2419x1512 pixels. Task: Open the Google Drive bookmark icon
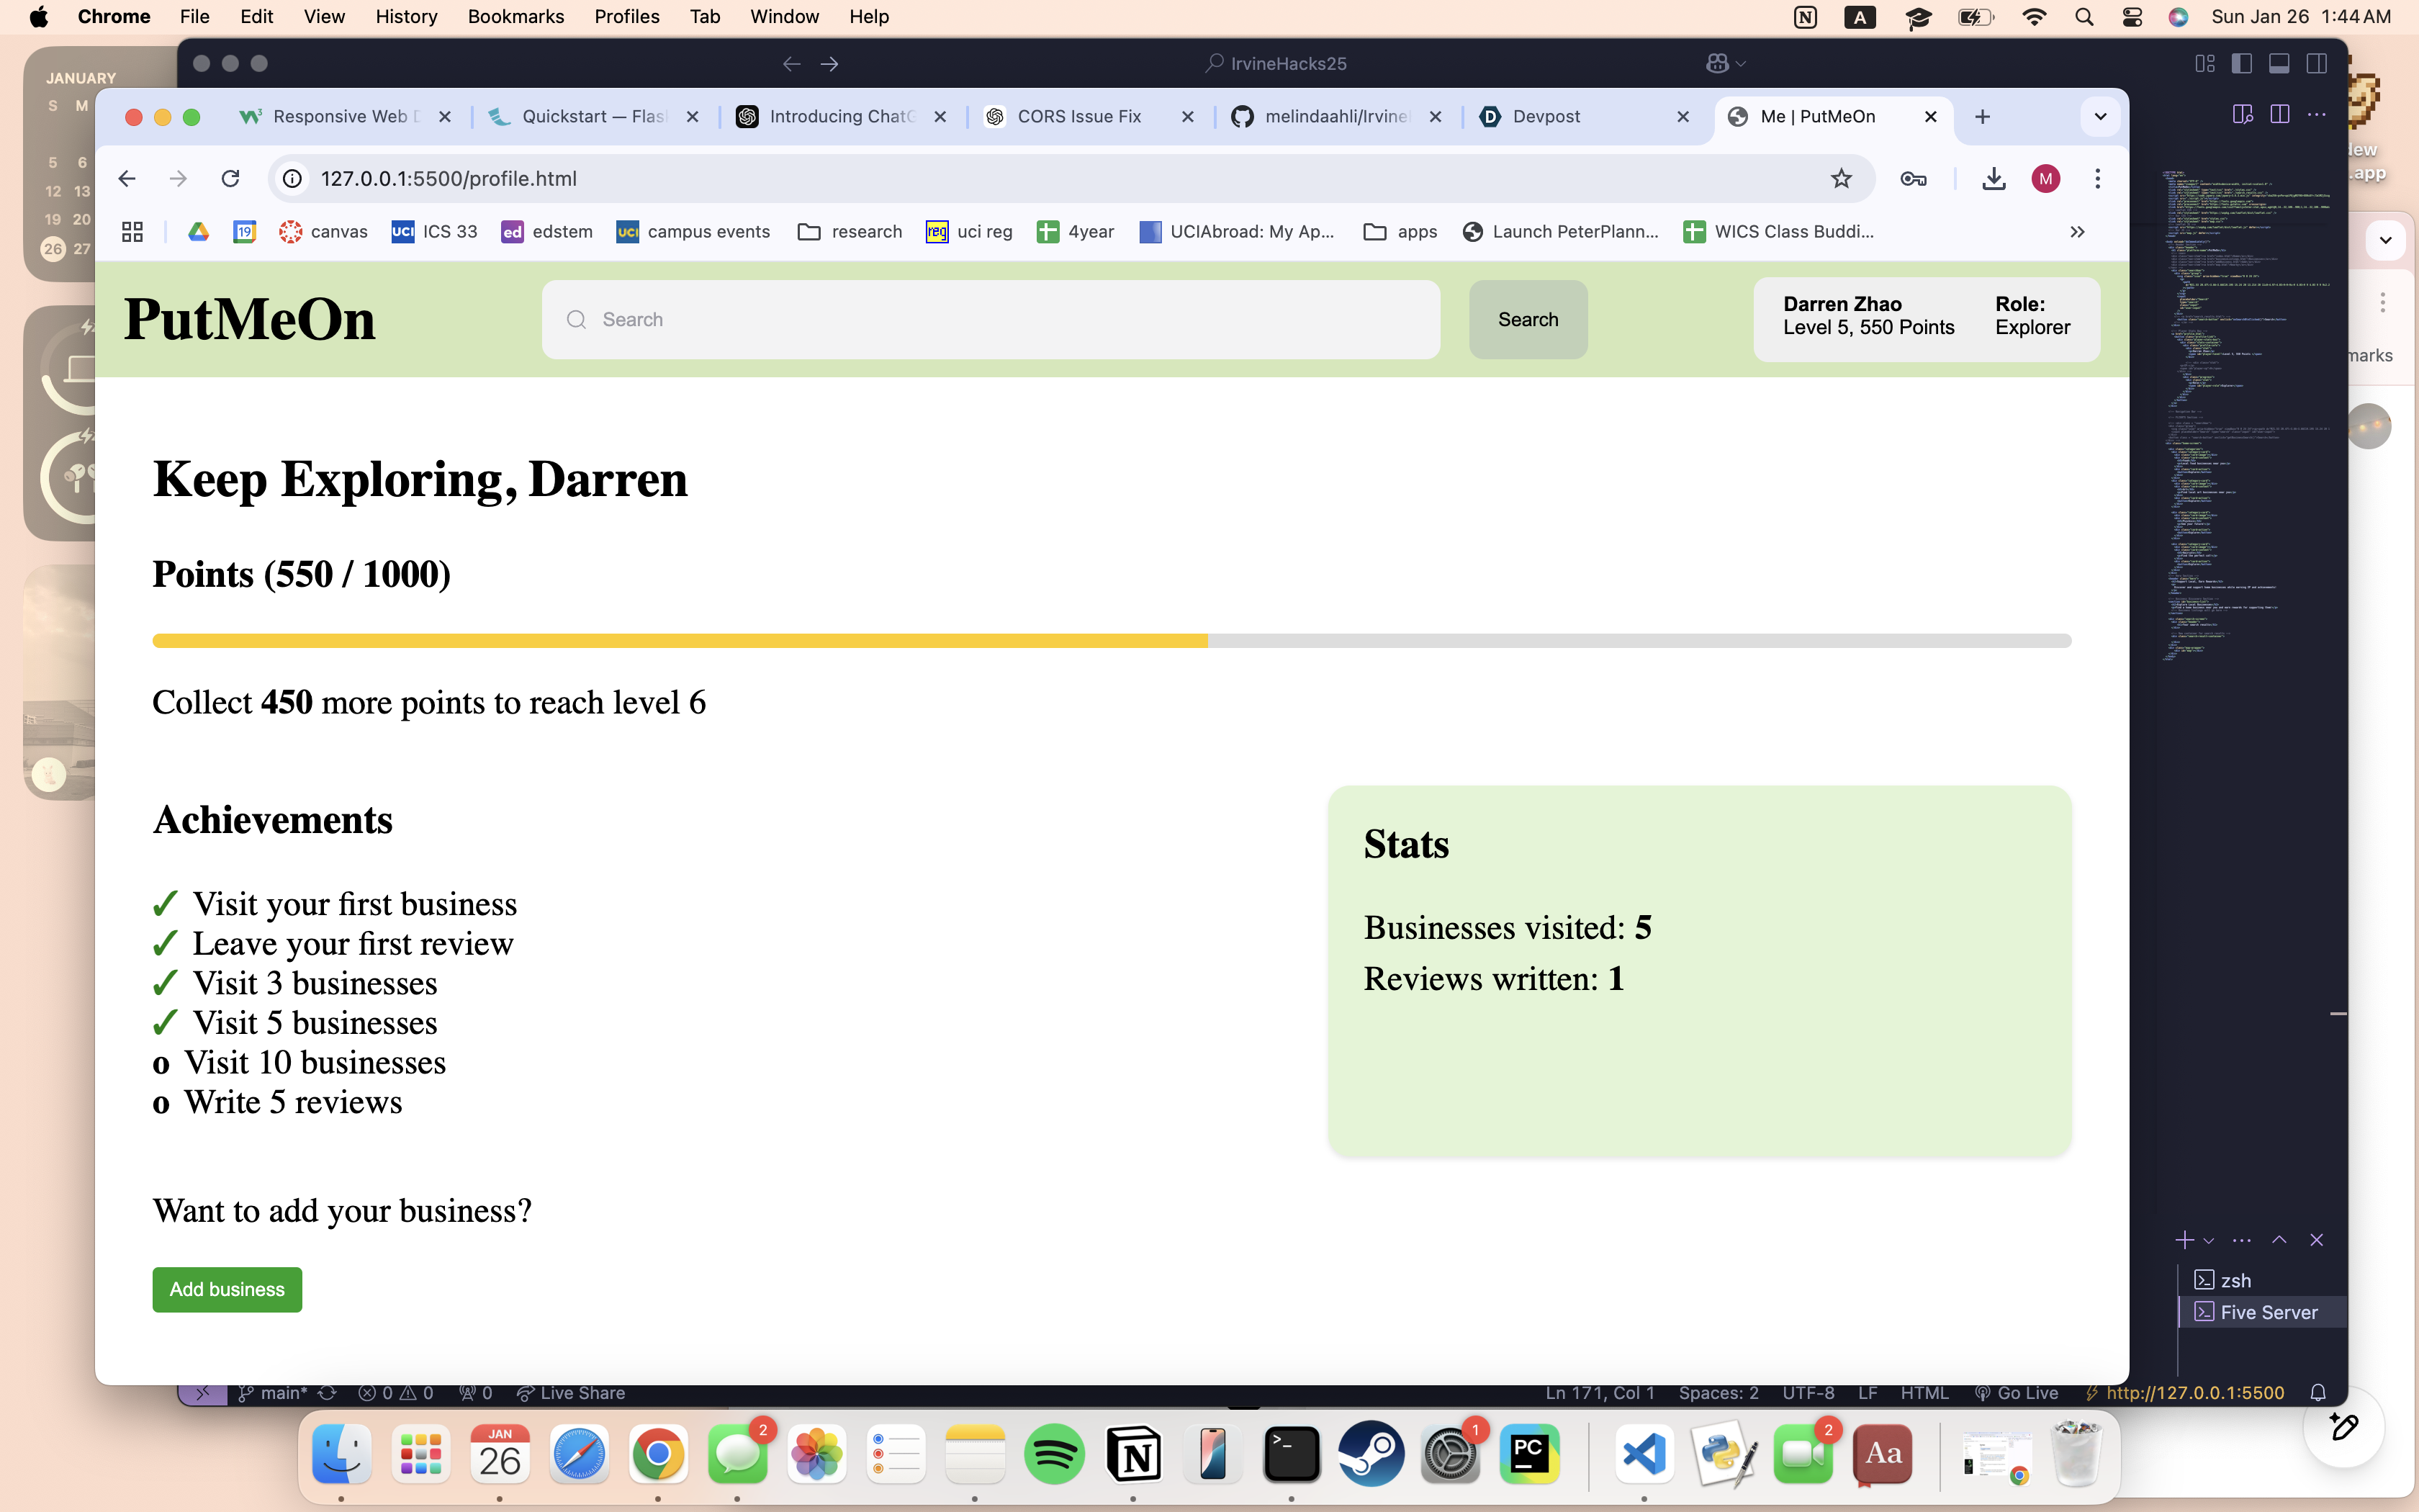click(x=198, y=231)
